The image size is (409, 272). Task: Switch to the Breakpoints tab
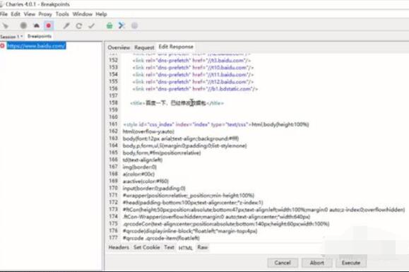40,36
